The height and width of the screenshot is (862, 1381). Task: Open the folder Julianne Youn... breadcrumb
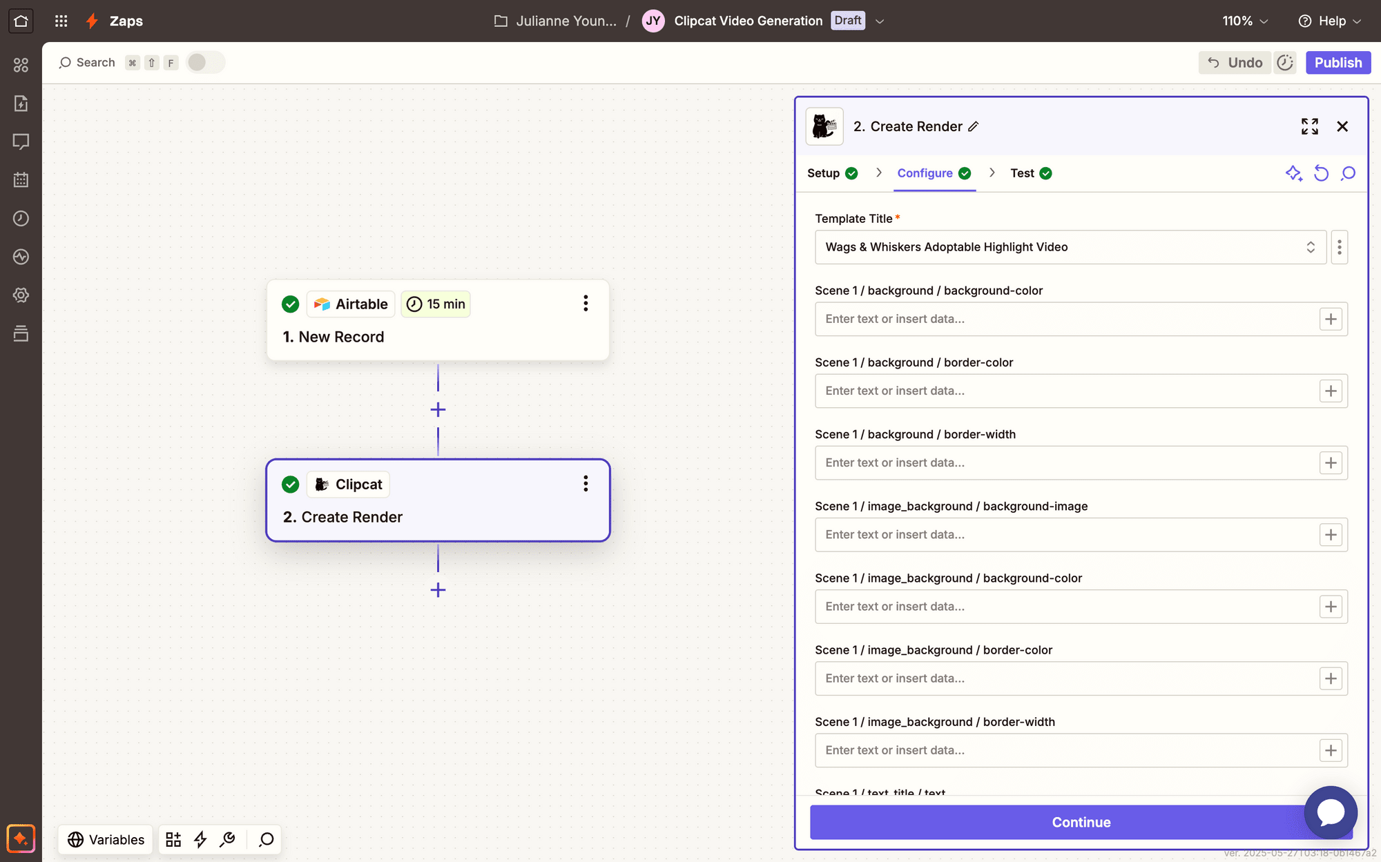(556, 21)
